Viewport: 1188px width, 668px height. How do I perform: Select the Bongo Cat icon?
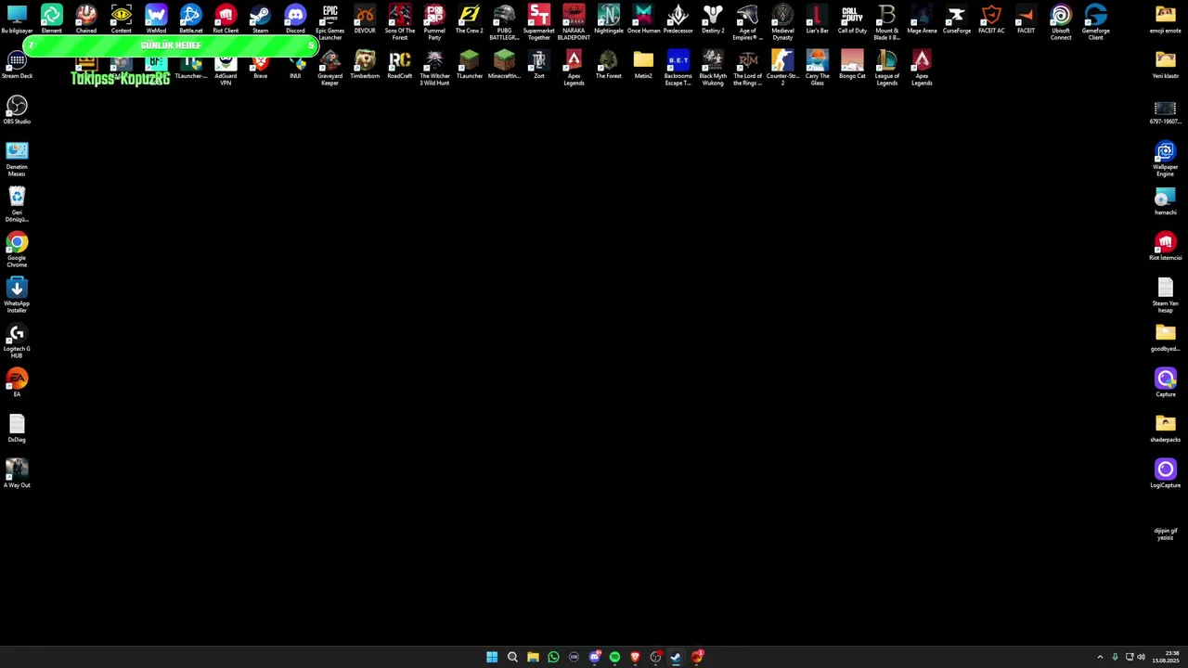[x=852, y=65]
